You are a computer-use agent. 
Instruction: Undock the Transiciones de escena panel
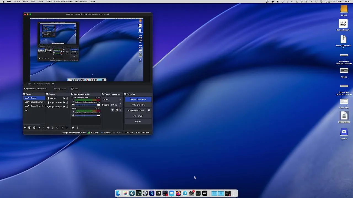(103, 94)
